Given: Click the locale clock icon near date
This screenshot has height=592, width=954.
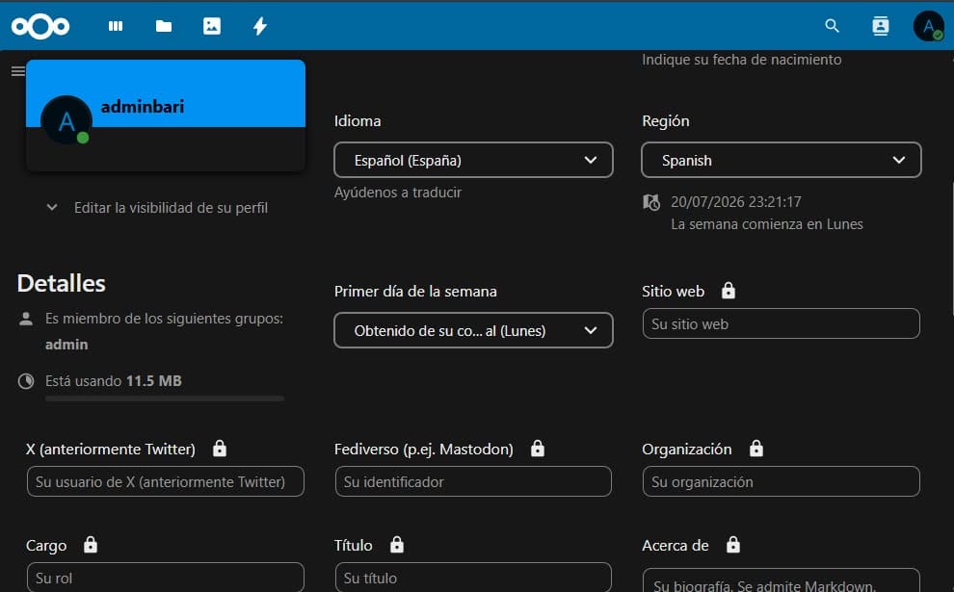Looking at the screenshot, I should coord(651,202).
